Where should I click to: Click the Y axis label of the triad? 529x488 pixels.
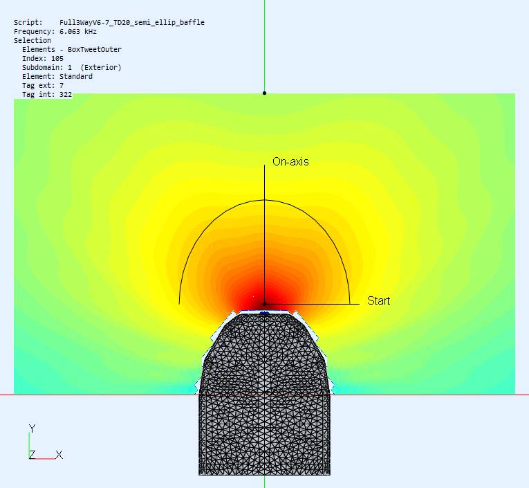click(x=32, y=428)
